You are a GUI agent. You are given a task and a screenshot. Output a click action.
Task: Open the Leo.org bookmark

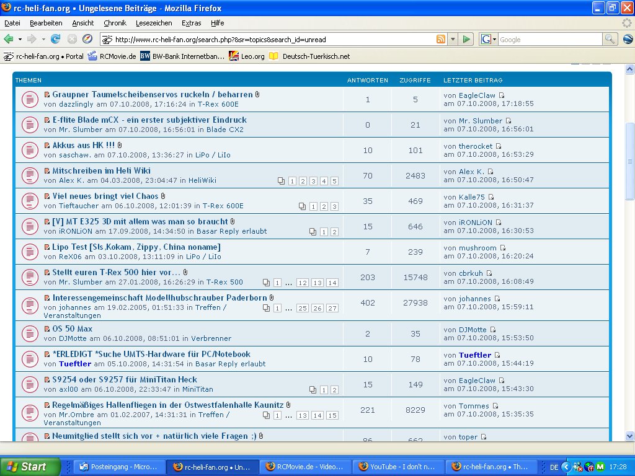[x=247, y=56]
